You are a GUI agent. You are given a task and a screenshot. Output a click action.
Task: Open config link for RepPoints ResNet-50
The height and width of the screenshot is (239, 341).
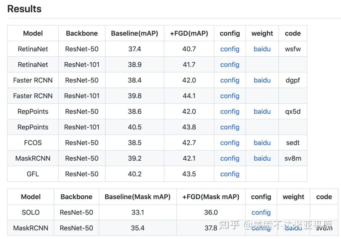(230, 111)
